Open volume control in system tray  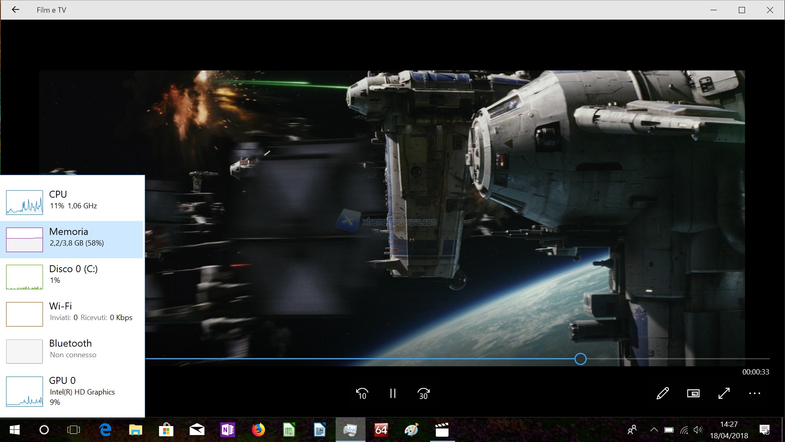(698, 430)
